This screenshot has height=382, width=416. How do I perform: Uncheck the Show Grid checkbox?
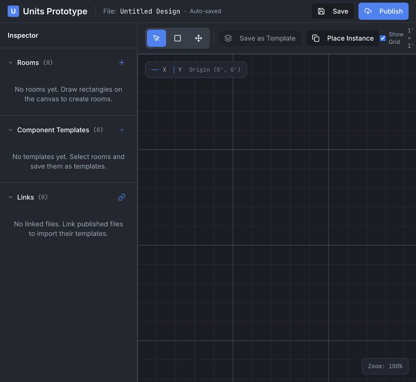(x=383, y=38)
